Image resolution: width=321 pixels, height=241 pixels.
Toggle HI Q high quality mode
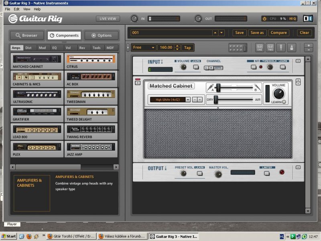[293, 18]
